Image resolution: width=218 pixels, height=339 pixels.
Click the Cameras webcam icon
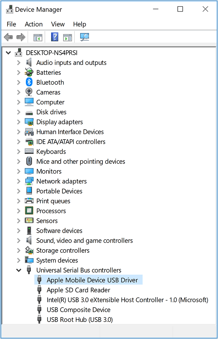pos(29,92)
